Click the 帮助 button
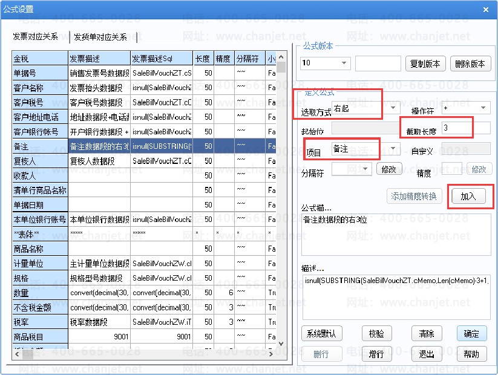498x375 pixels. pyautogui.click(x=471, y=354)
